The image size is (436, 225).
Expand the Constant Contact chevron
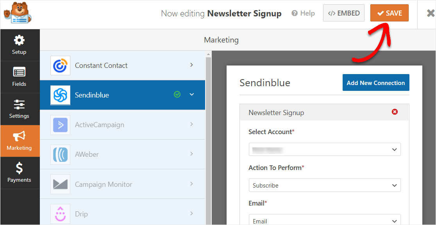191,65
